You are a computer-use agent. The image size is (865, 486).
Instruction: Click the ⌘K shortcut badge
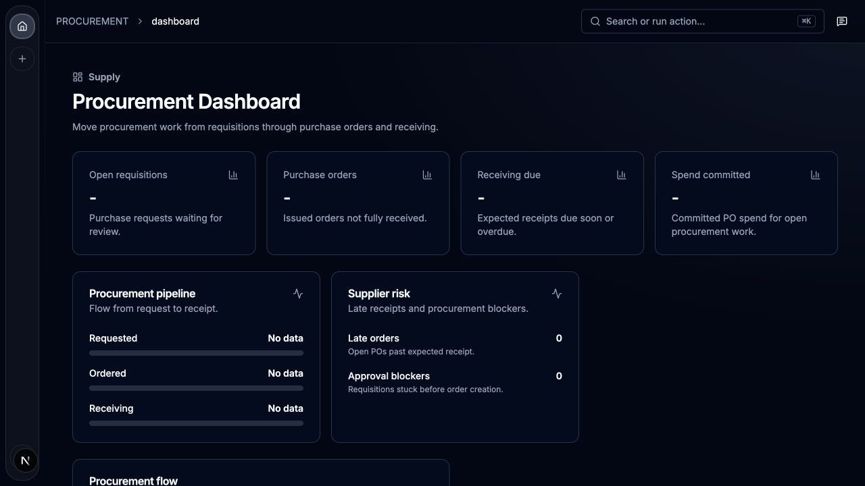806,22
